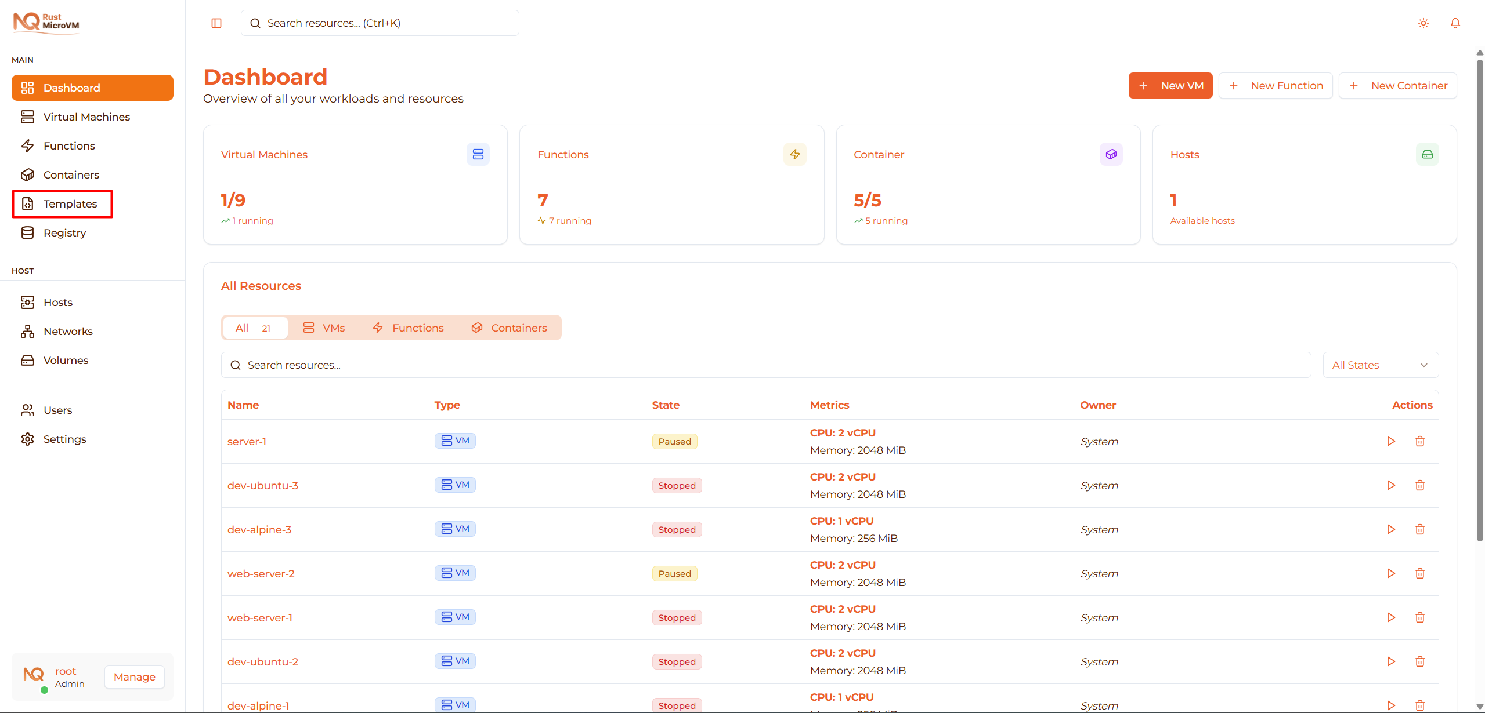Create a new VM
The width and height of the screenshot is (1485, 713).
coord(1170,85)
